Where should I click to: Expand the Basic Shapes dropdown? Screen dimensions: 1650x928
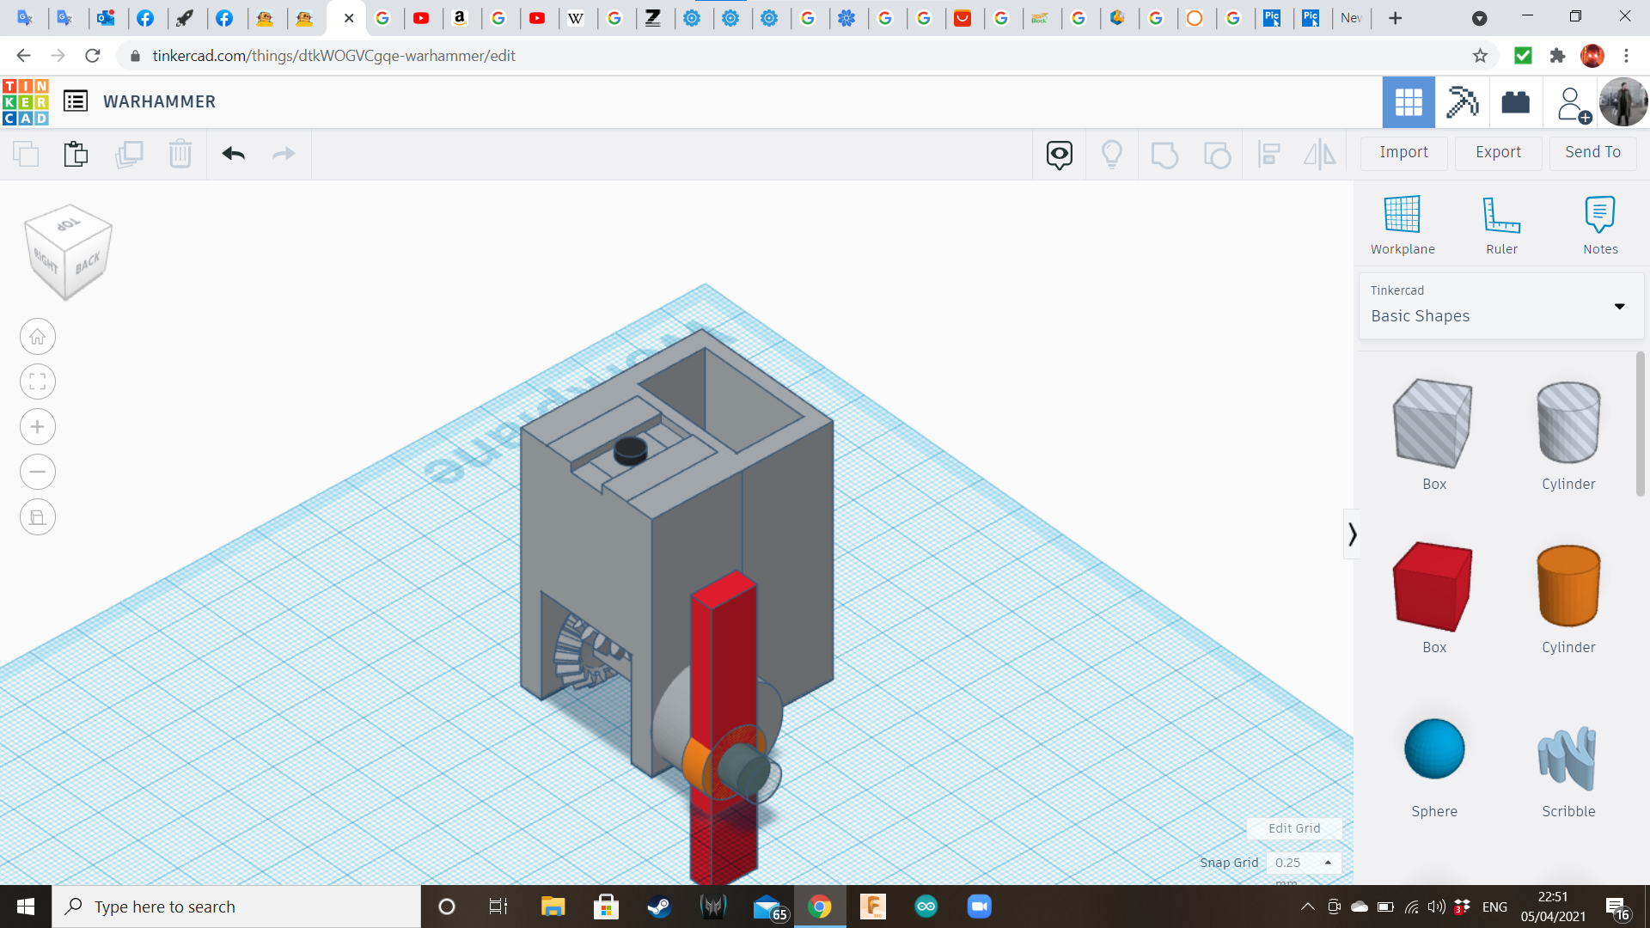click(1619, 307)
